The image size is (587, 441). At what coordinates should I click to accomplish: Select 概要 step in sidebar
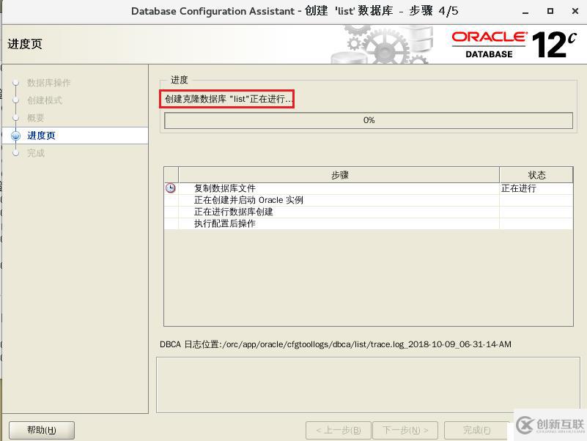(36, 117)
